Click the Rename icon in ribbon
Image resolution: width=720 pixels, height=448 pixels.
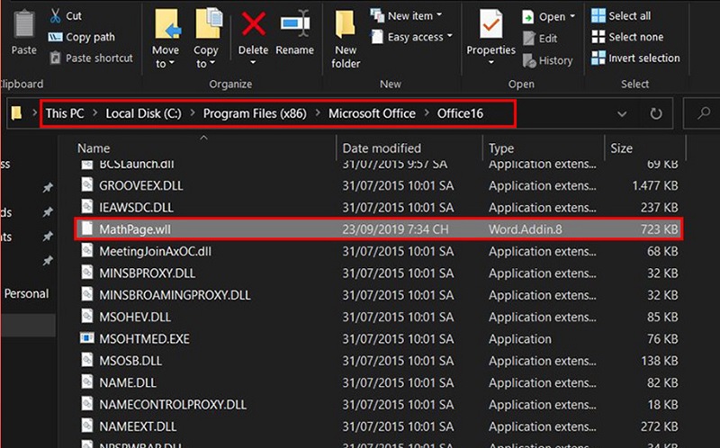pyautogui.click(x=295, y=25)
